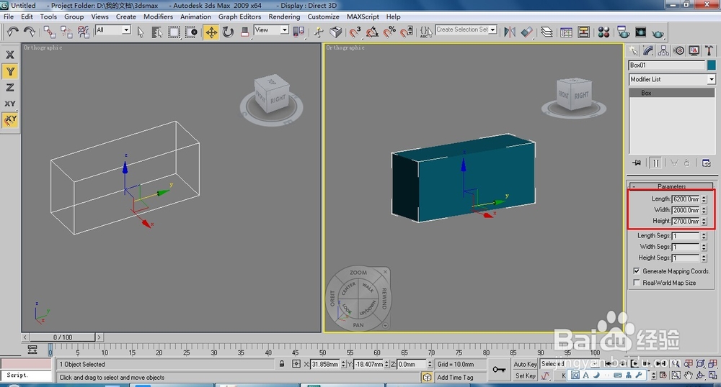Open reference coordinate system View dropdown
Screen dimensions: 721x387
click(x=271, y=29)
